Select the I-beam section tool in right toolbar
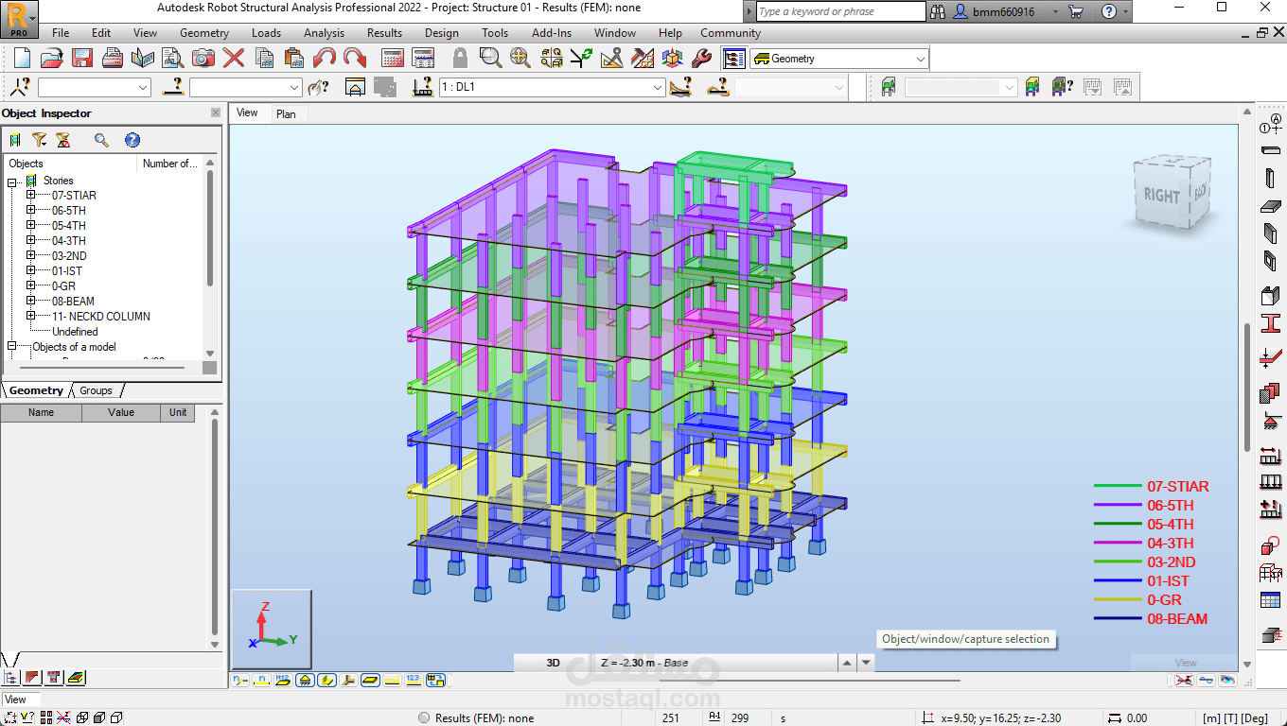This screenshot has width=1287, height=726. click(x=1270, y=323)
